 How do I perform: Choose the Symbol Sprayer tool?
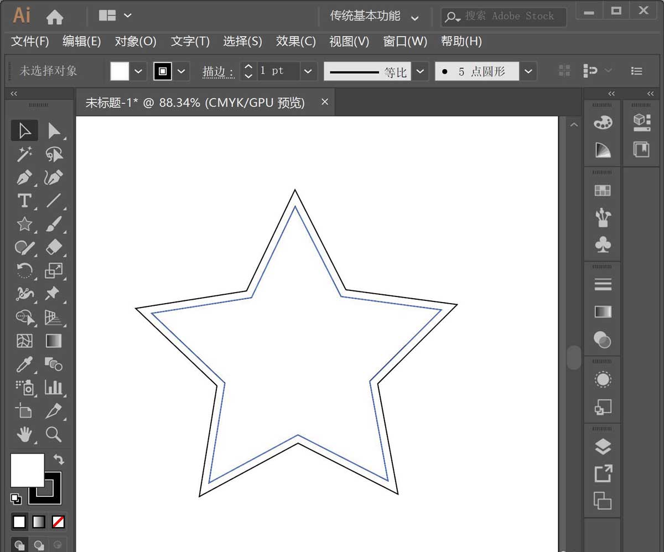24,387
